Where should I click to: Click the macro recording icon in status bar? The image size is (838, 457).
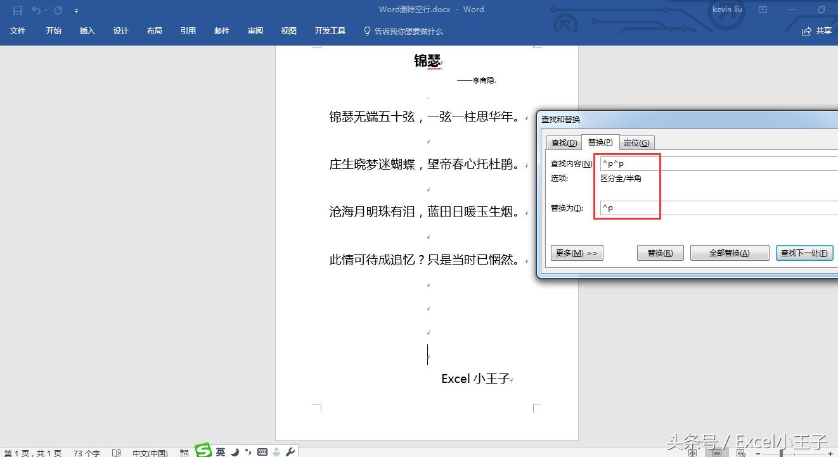click(183, 453)
